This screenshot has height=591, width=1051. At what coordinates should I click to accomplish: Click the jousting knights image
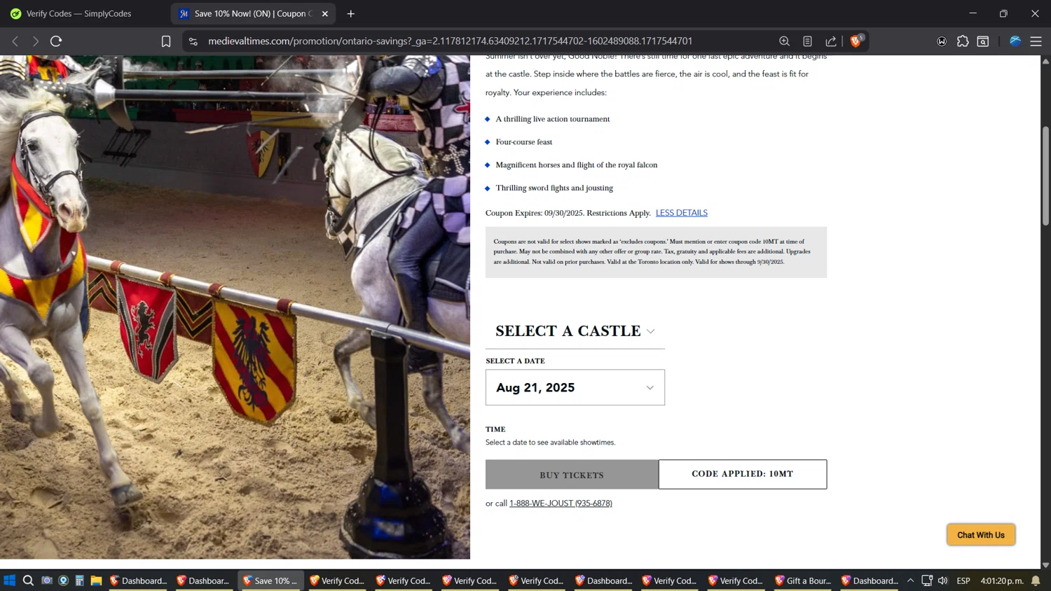click(235, 307)
